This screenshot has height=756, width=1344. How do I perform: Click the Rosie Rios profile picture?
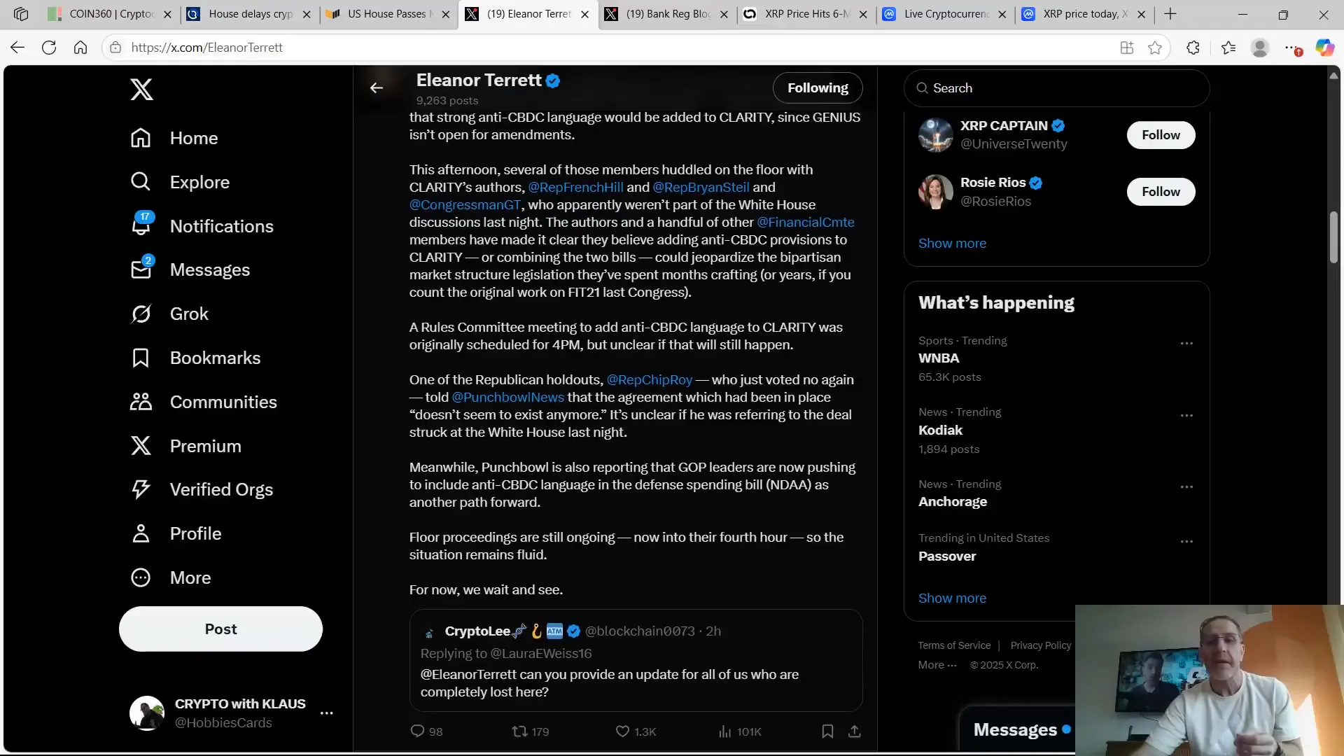(935, 192)
